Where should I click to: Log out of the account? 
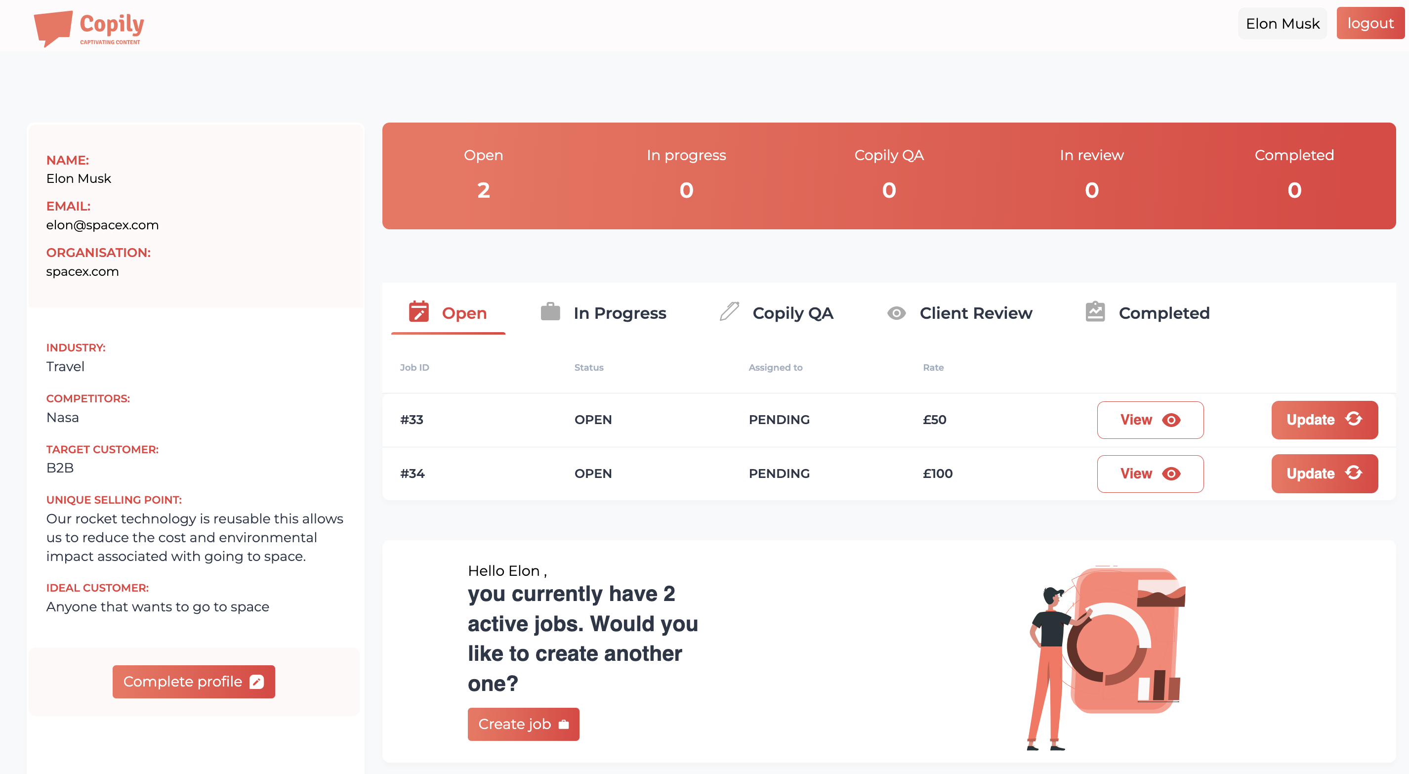1369,24
